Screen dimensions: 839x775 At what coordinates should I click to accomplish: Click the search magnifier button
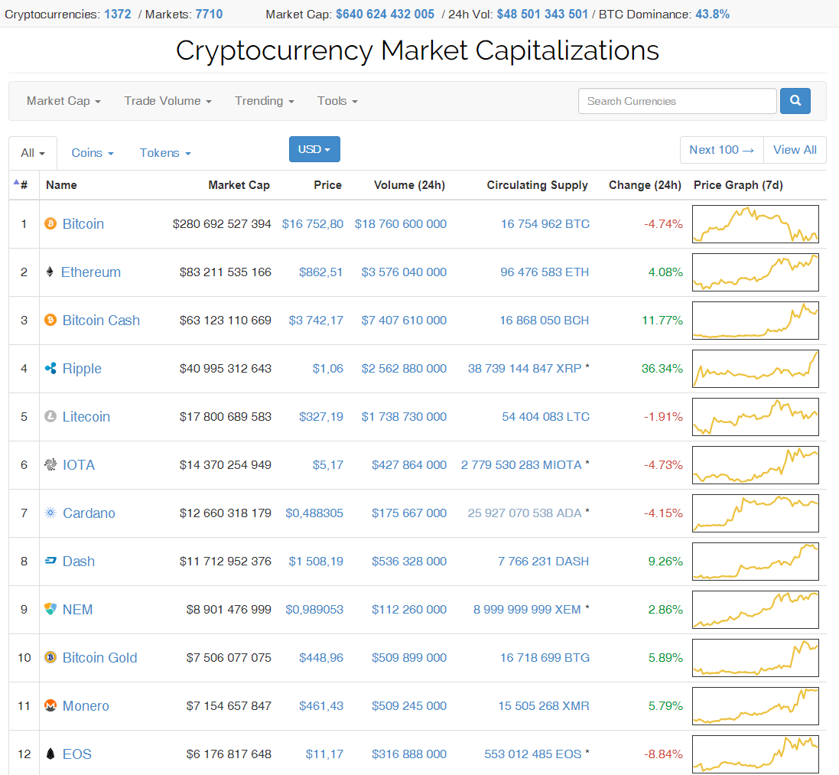pos(795,101)
